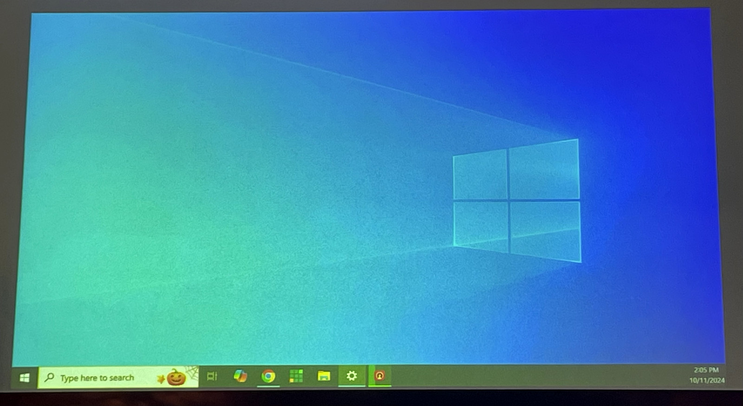The width and height of the screenshot is (743, 406).
Task: Open the red app icon on taskbar
Action: point(379,375)
